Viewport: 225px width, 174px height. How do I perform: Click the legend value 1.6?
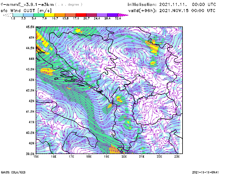tap(13, 18)
